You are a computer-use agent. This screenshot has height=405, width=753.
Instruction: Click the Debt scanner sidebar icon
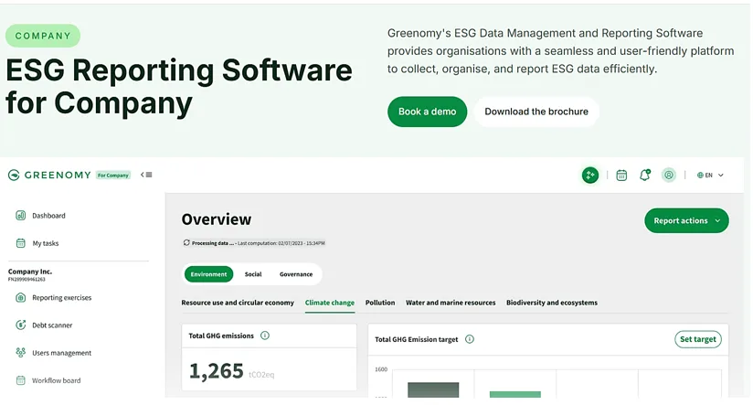pos(21,325)
